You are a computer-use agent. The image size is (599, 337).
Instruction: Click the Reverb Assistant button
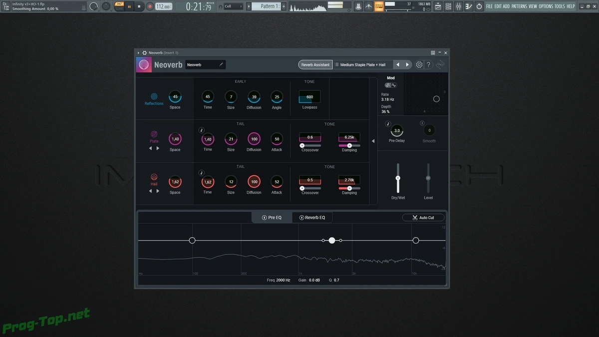tap(315, 64)
